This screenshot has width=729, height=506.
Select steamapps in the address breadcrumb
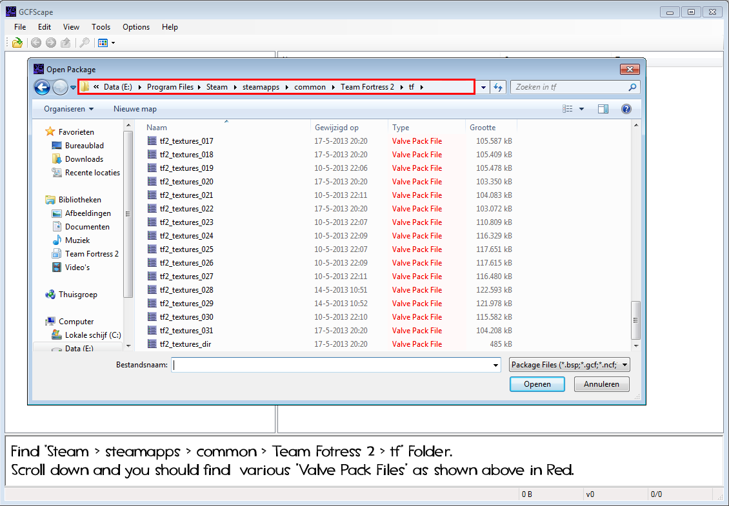tap(261, 87)
